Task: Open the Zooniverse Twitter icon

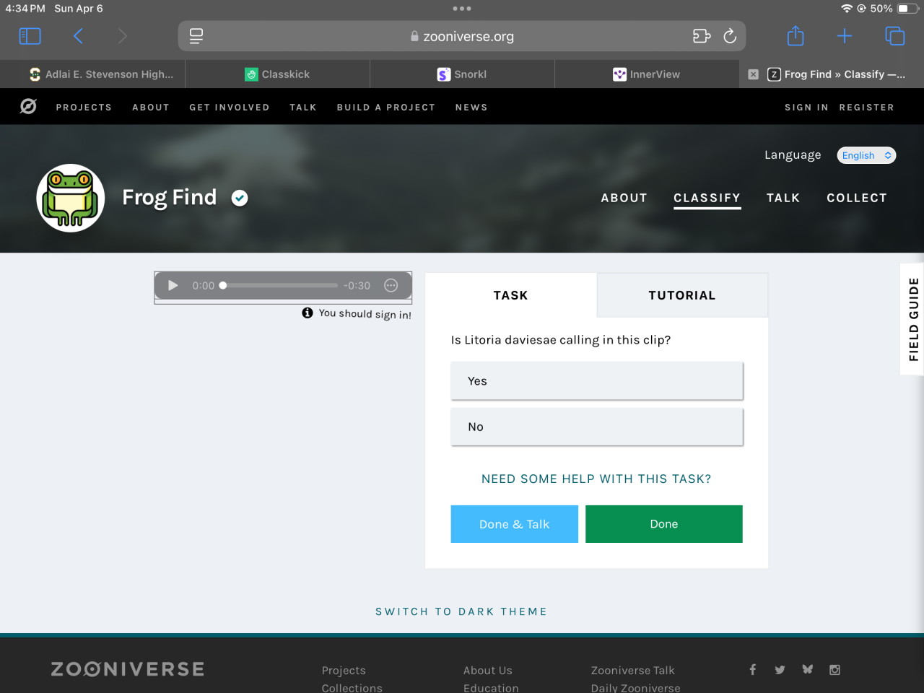Action: click(780, 670)
